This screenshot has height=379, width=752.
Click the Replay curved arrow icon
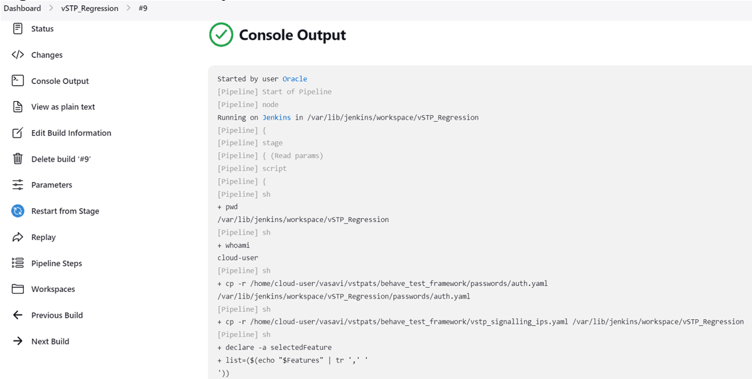18,237
